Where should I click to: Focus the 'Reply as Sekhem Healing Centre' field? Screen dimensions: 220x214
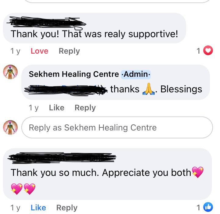[117, 127]
